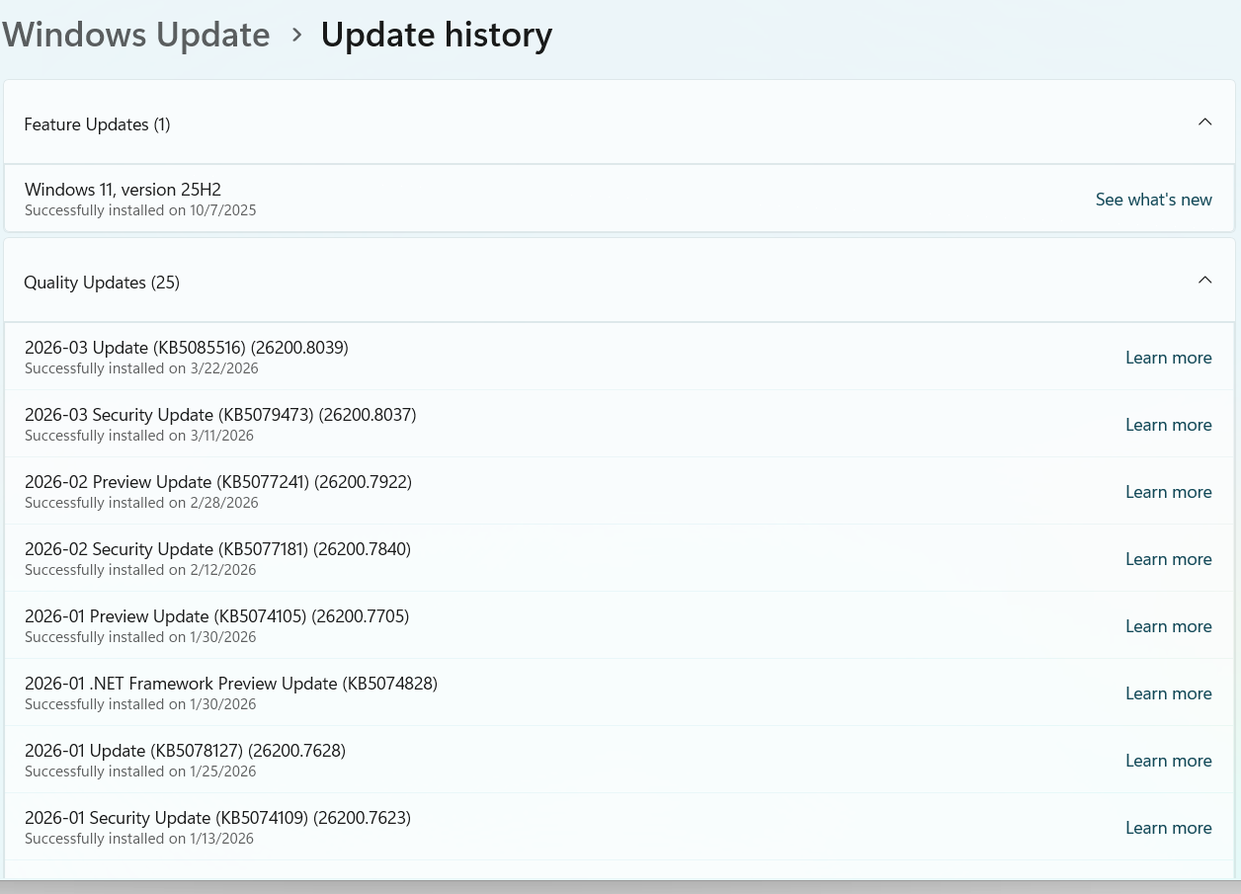
Task: Select 2026-02 Preview Update (KB5077241) title
Action: [x=218, y=482]
